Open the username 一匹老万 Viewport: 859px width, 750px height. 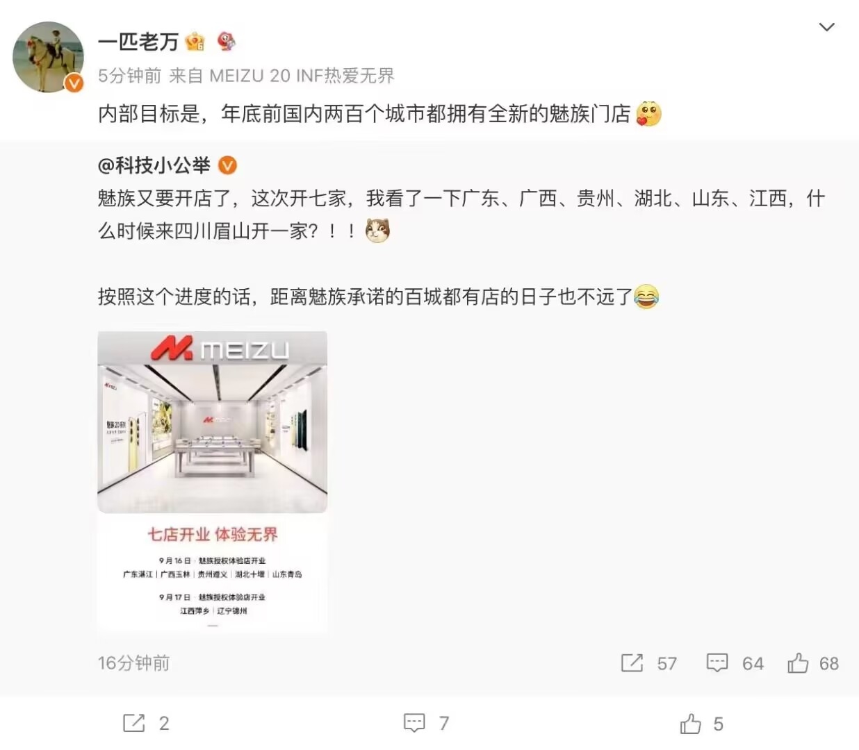pos(138,42)
